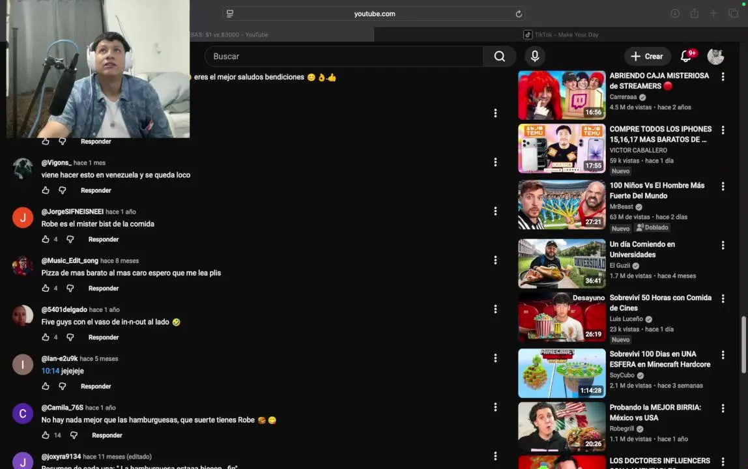748x469 pixels.
Task: Open options menu for @JorgeSIFNEISNEEI comment
Action: point(495,211)
